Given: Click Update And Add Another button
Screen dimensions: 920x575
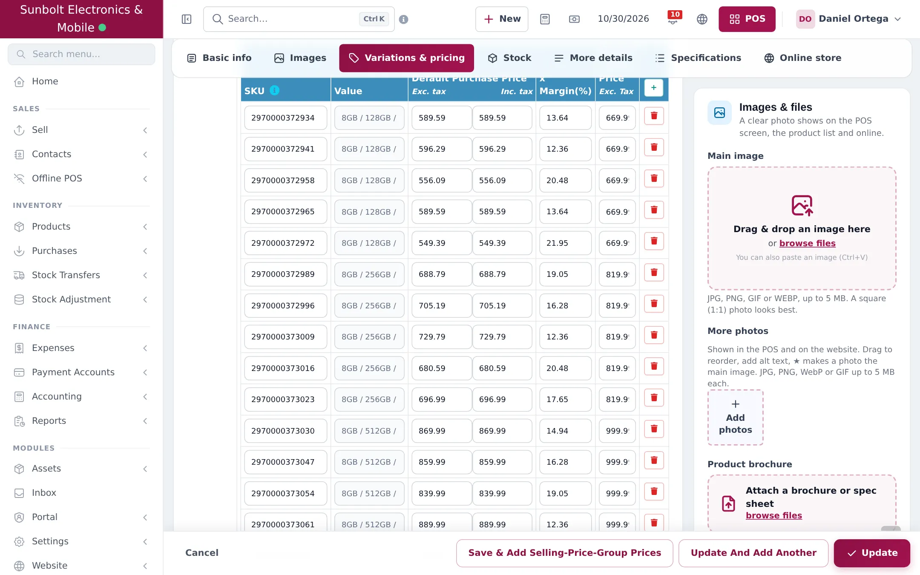Looking at the screenshot, I should click(x=753, y=553).
